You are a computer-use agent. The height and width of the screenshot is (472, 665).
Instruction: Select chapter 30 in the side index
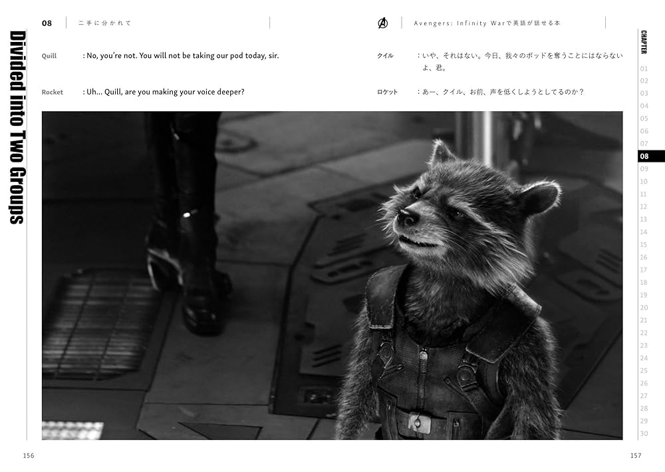tap(644, 433)
